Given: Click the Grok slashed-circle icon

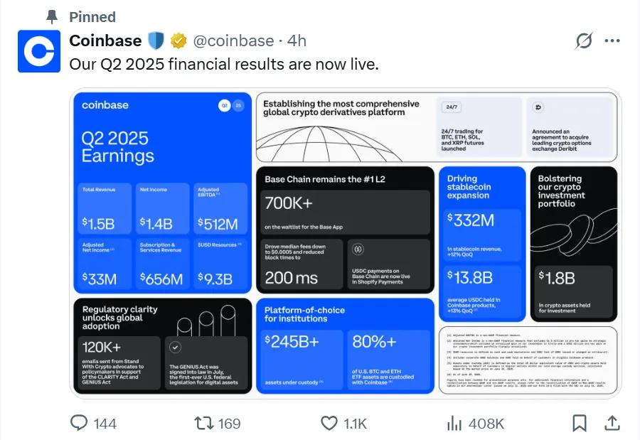Looking at the screenshot, I should coord(584,41).
